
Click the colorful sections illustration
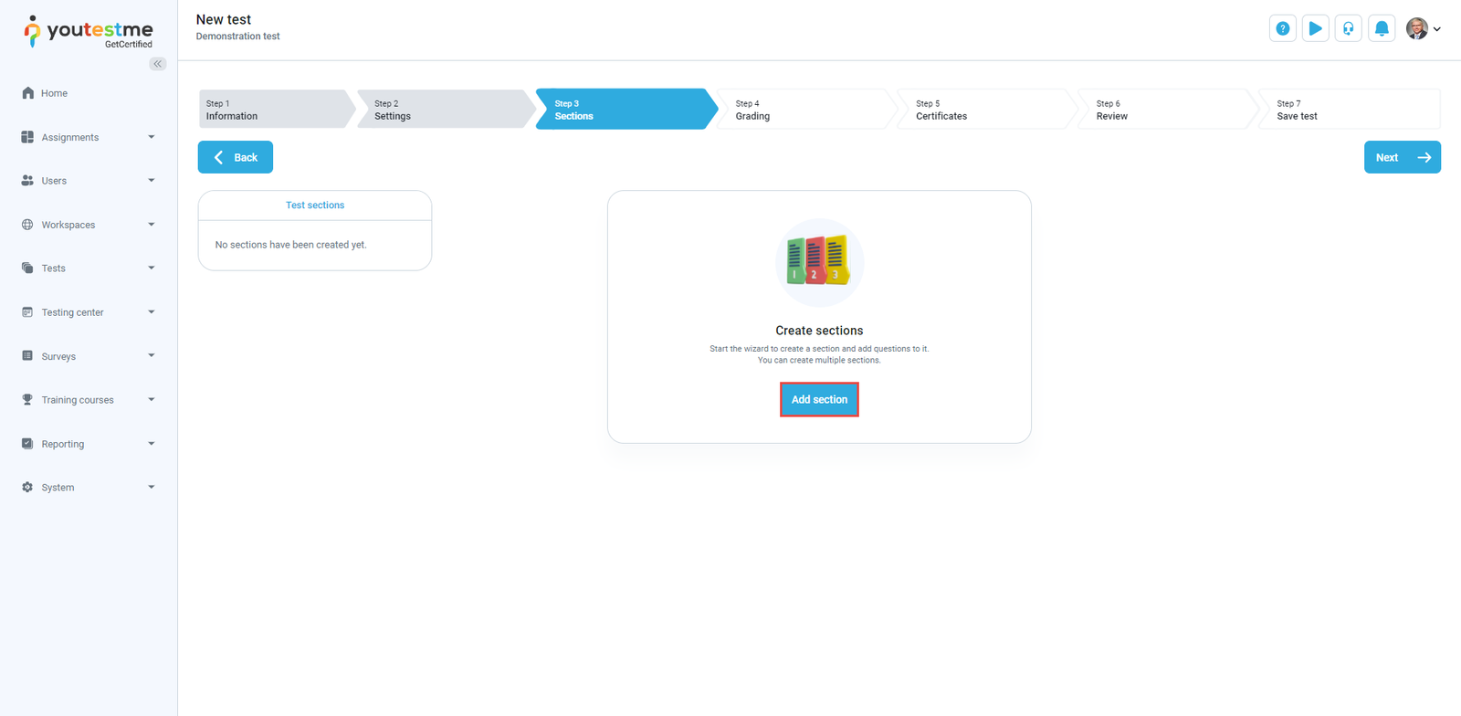(x=819, y=262)
